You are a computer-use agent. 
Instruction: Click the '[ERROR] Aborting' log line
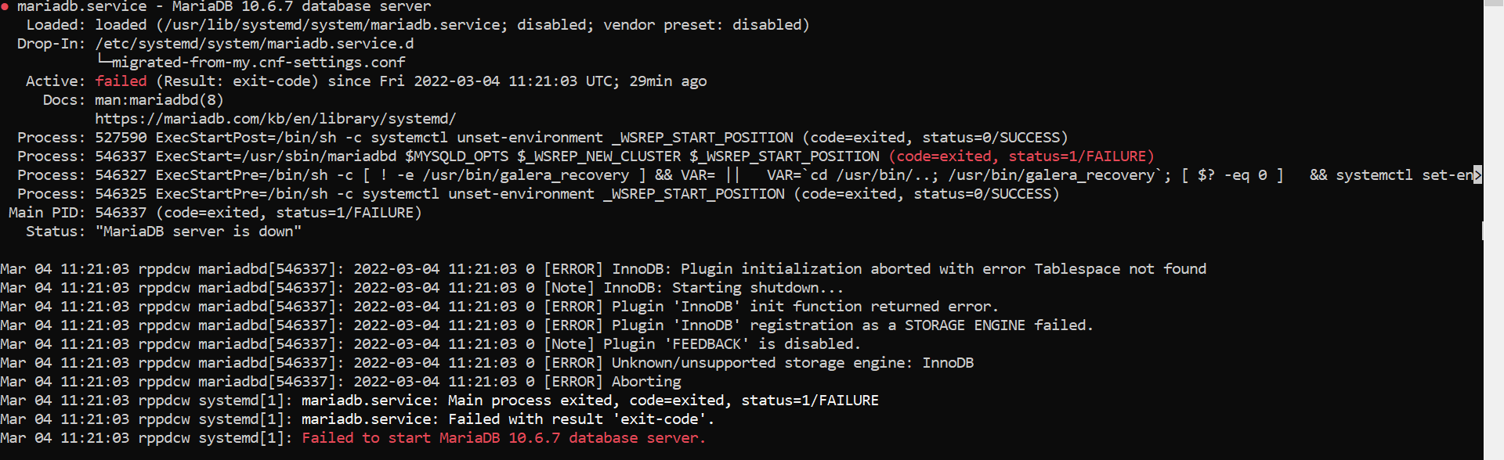(x=612, y=382)
